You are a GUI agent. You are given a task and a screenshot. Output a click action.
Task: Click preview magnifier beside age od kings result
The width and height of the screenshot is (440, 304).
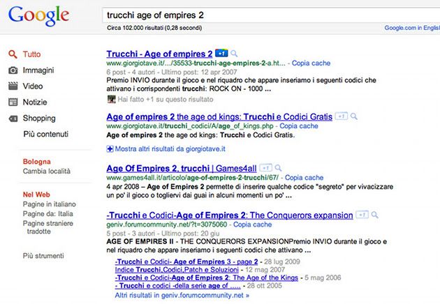pos(354,116)
